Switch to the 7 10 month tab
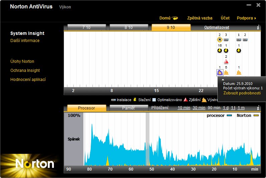 pyautogui.click(x=86, y=27)
